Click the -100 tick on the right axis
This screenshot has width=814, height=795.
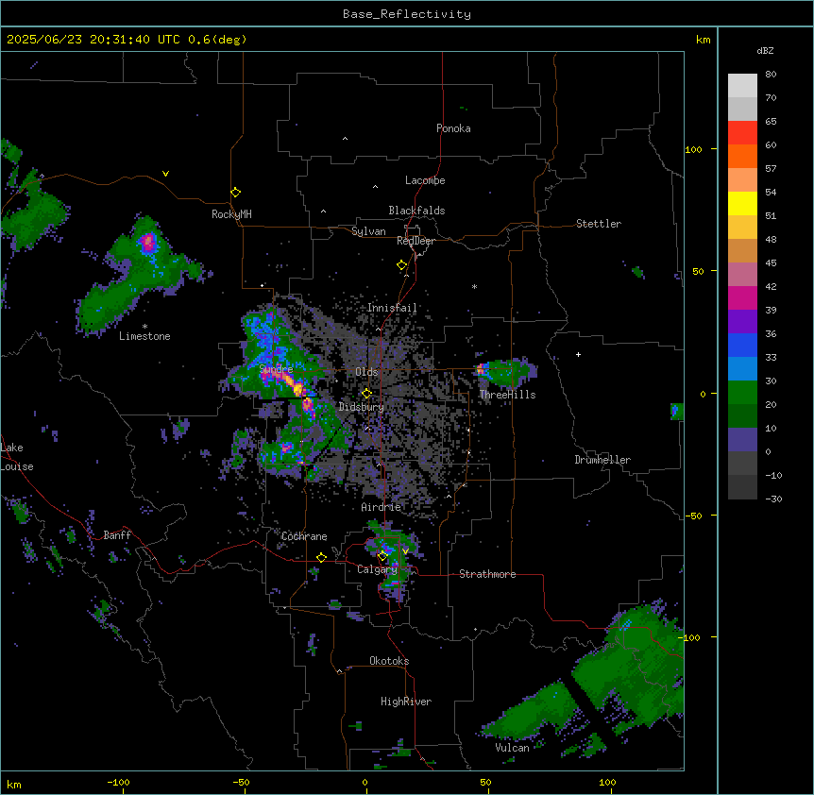[x=690, y=637]
